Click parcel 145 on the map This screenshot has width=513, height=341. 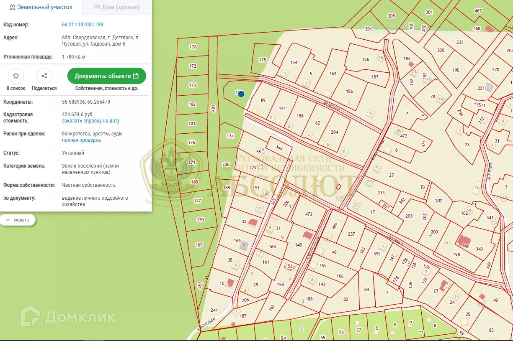tap(299, 244)
